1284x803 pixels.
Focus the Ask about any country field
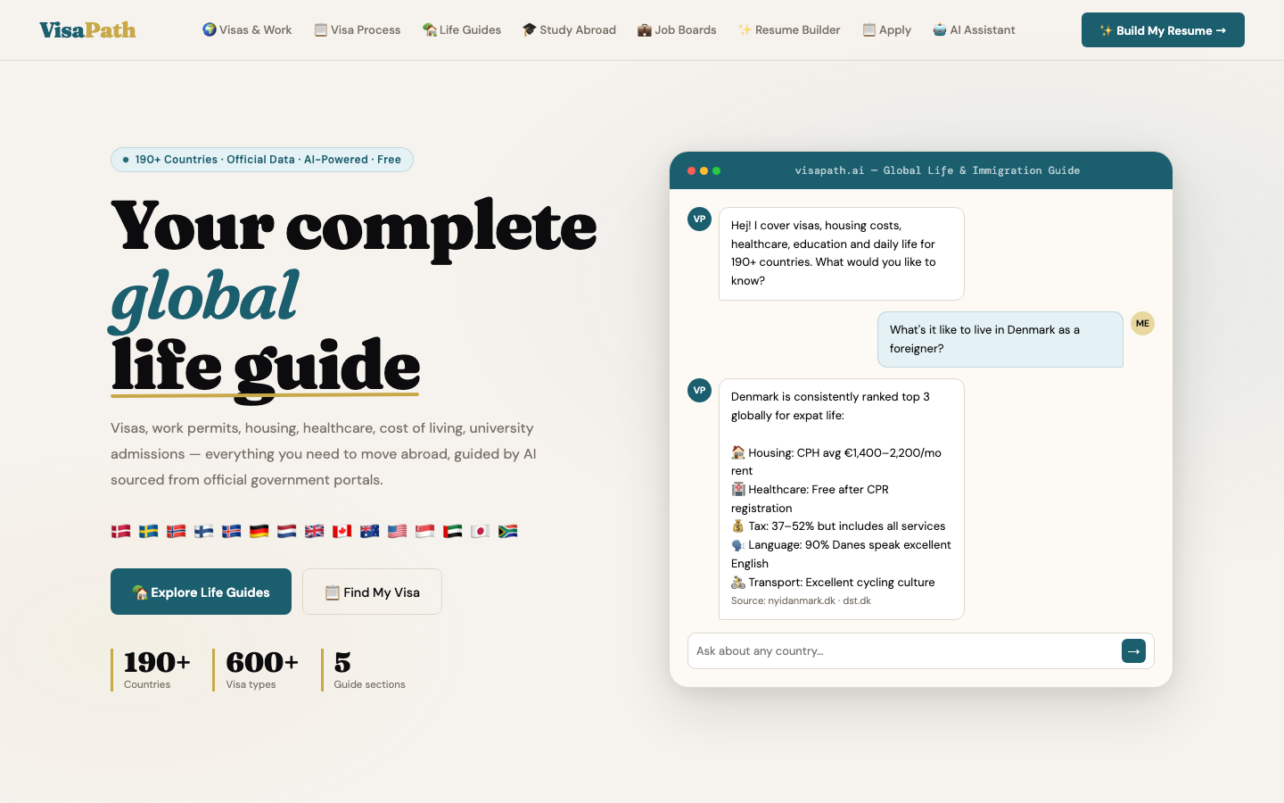[904, 651]
